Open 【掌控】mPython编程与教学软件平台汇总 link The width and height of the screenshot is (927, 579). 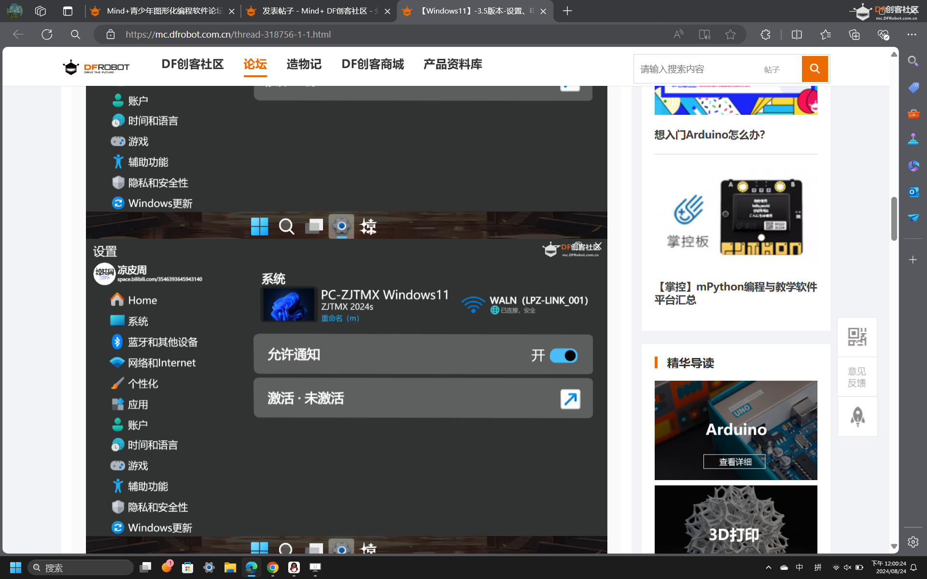pyautogui.click(x=735, y=293)
